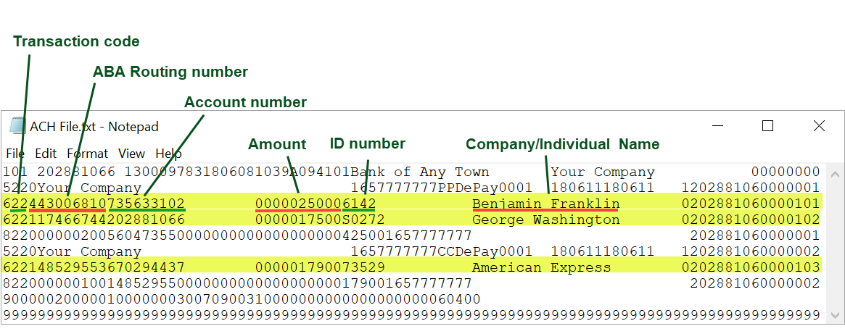Minimize the ACH File.txt Notepad window

click(x=717, y=126)
